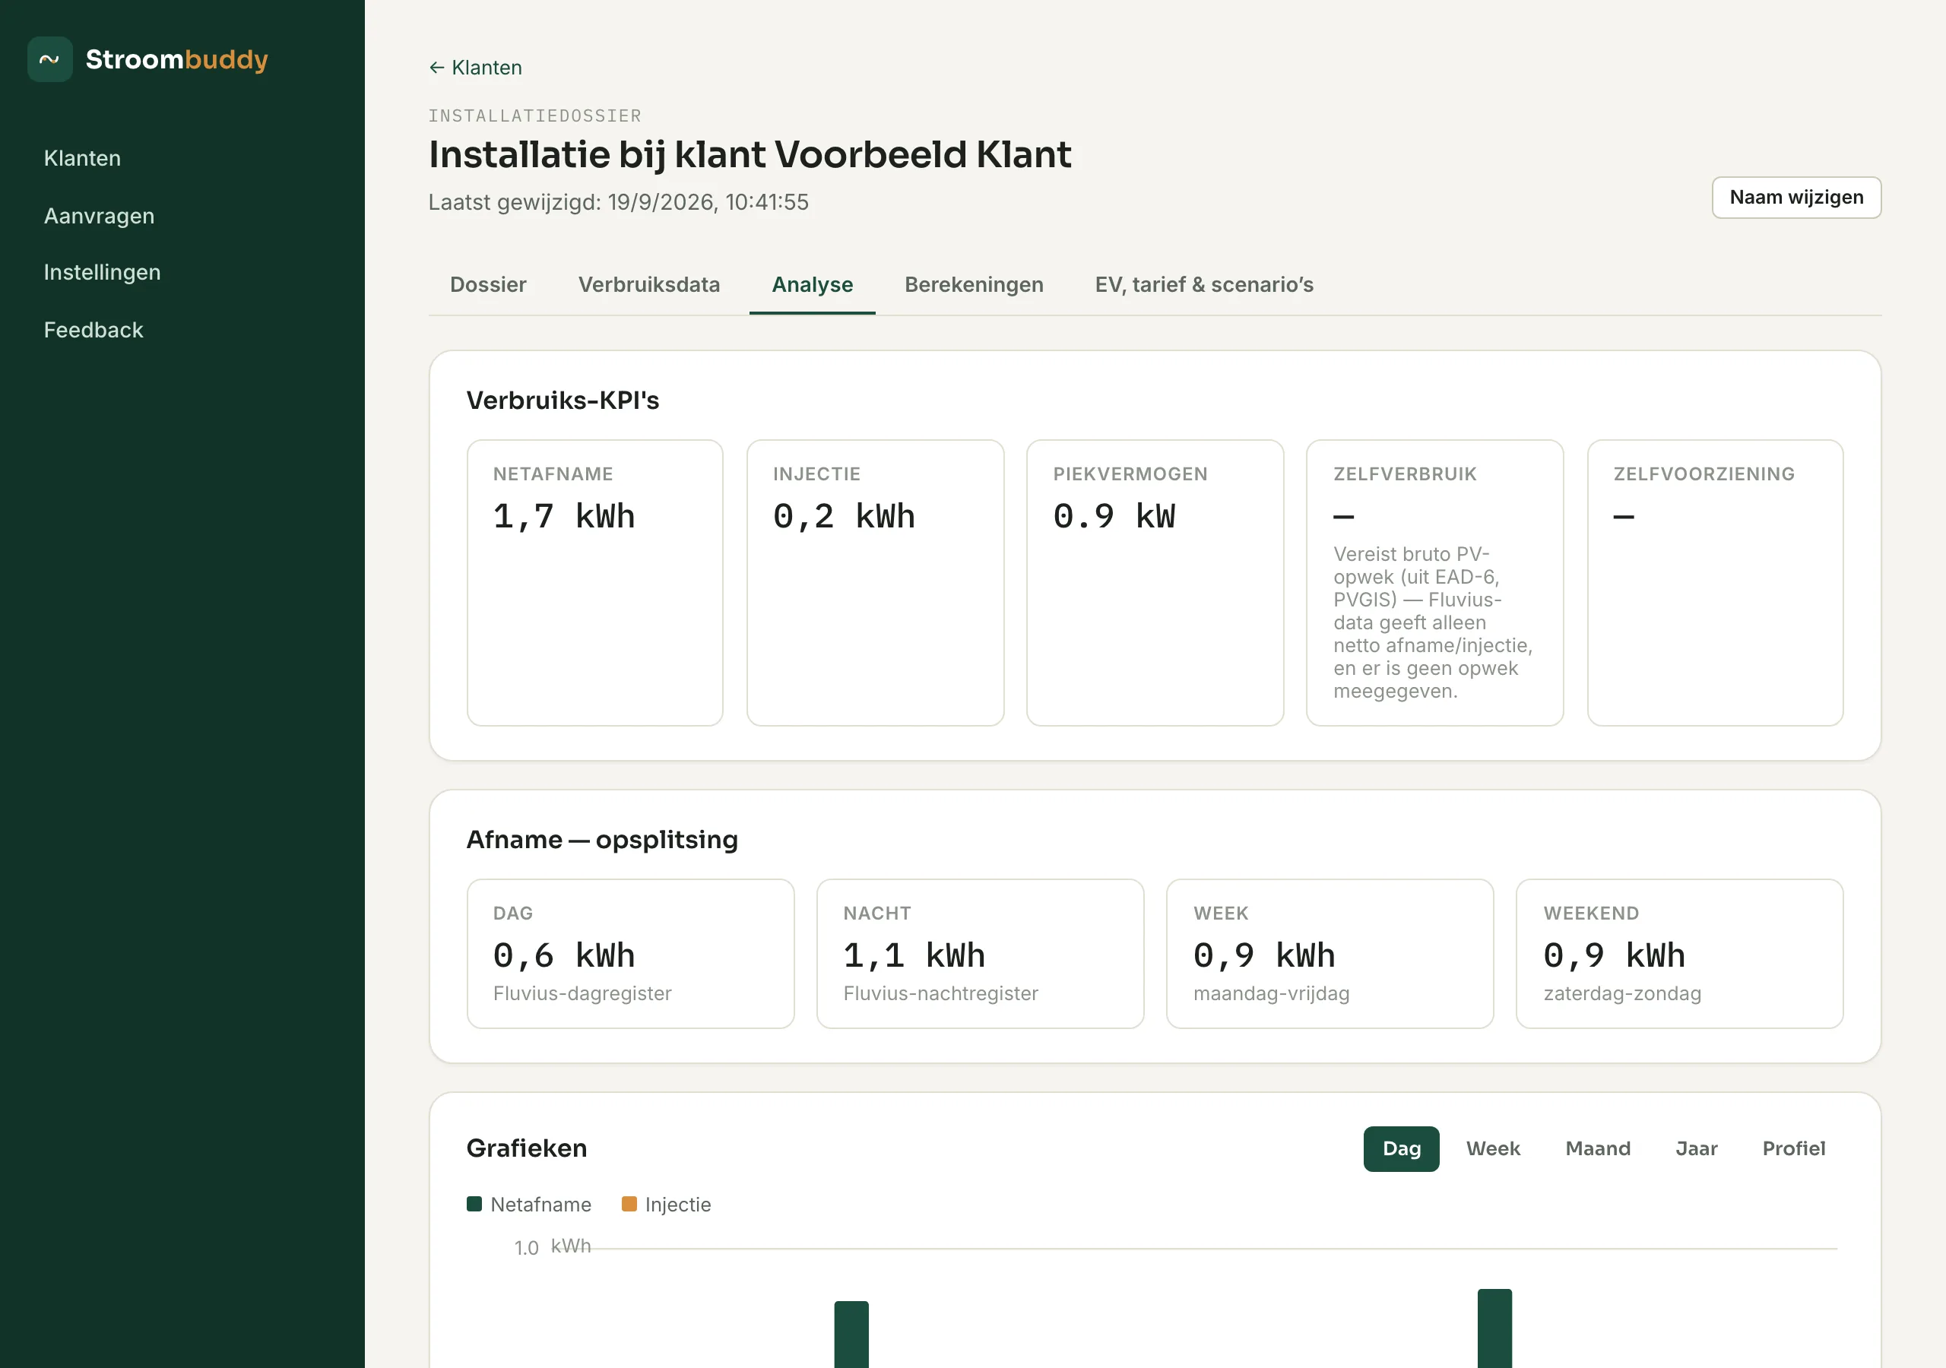
Task: Click the 1.0 kWh axis label
Action: (x=552, y=1247)
